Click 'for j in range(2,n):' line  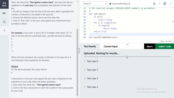coord(105,23)
